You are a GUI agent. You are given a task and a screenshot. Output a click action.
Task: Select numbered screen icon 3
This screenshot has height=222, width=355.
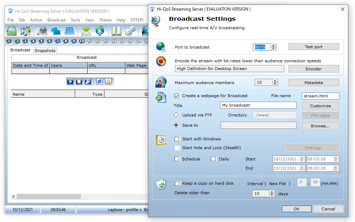coord(25,41)
